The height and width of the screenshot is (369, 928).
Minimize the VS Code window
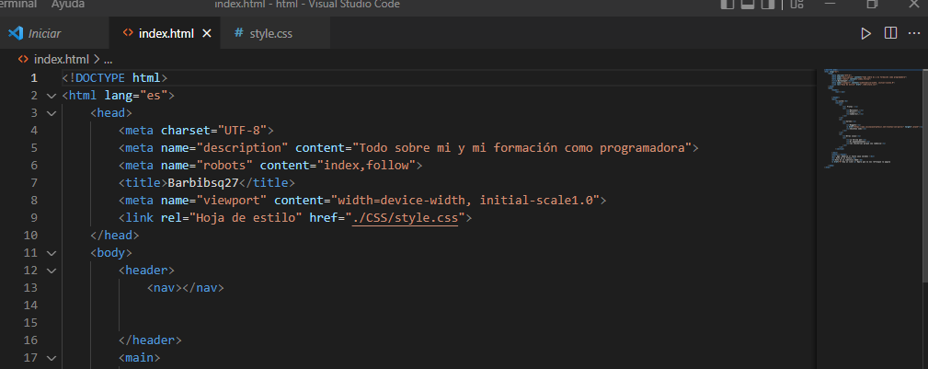pos(830,5)
